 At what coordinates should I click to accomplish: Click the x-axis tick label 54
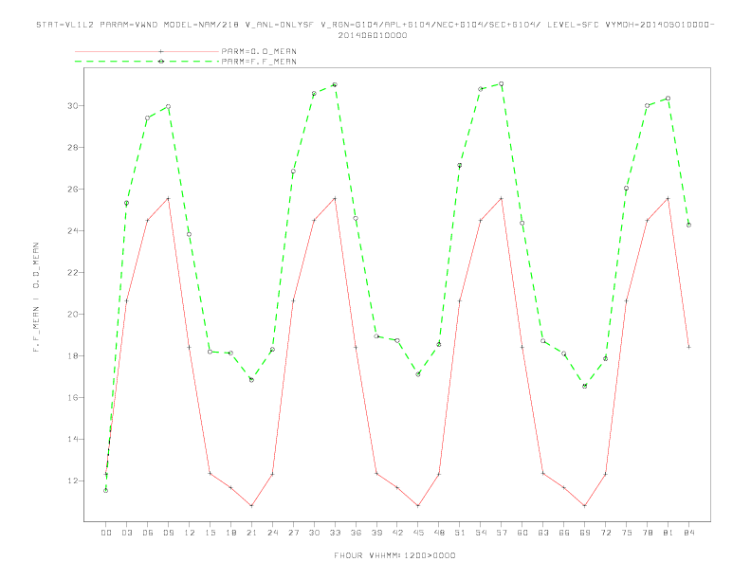(481, 533)
